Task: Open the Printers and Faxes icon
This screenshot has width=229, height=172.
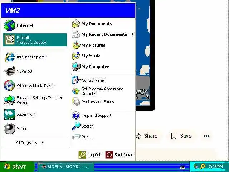Action: point(76,102)
